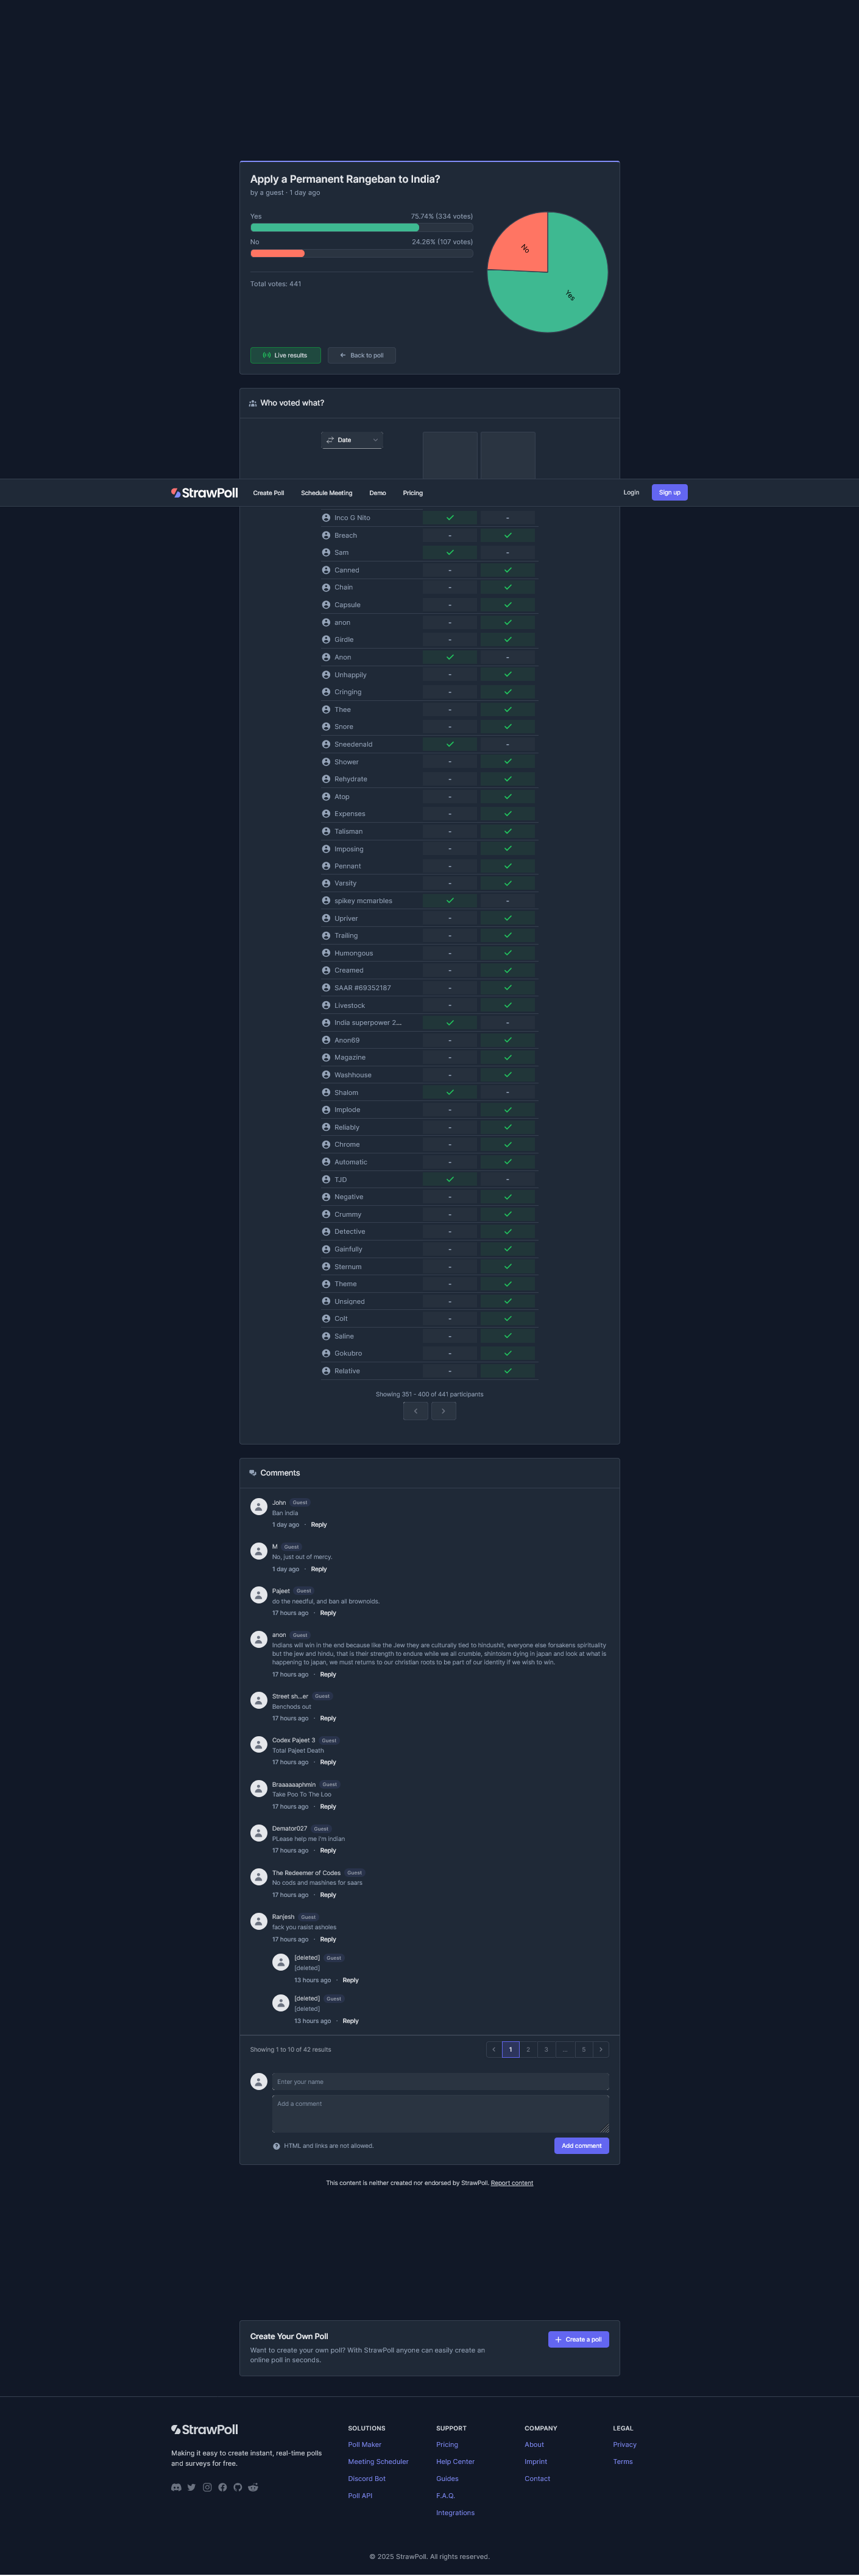The width and height of the screenshot is (859, 2576).
Task: Open the Imprint footer link
Action: 536,2461
